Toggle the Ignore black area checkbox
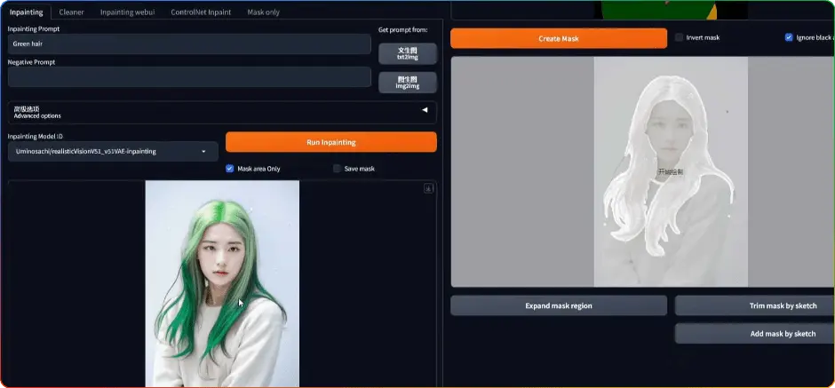This screenshot has width=835, height=388. [x=789, y=38]
